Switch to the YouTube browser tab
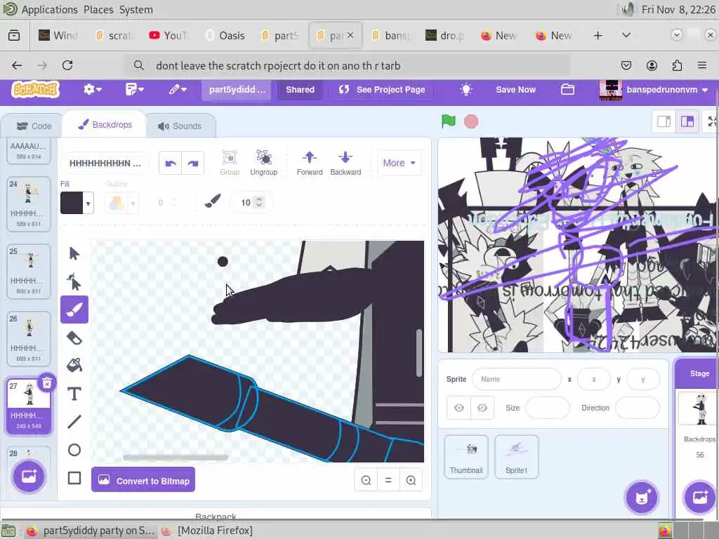719x539 pixels. [169, 35]
